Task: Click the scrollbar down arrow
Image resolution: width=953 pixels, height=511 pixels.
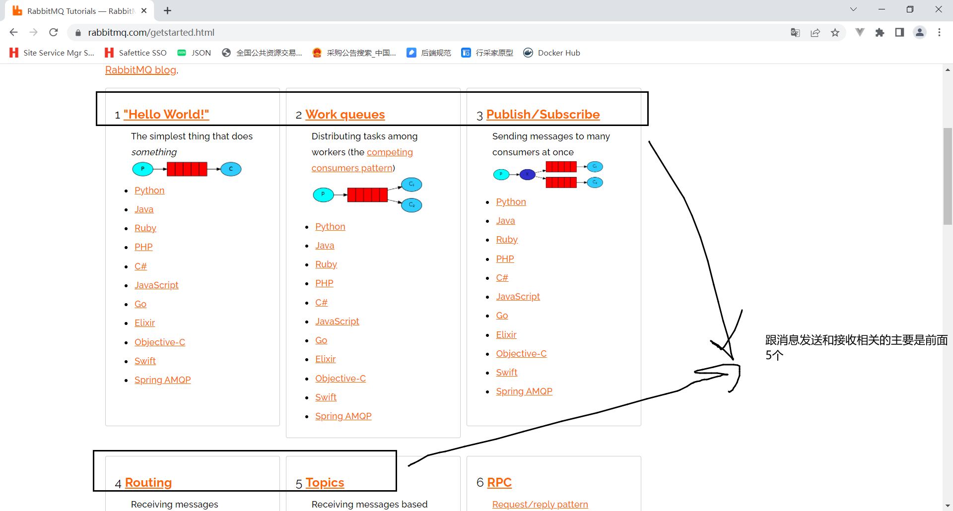Action: coord(948,505)
